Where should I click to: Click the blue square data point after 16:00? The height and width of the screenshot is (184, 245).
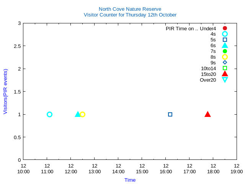coord(170,114)
